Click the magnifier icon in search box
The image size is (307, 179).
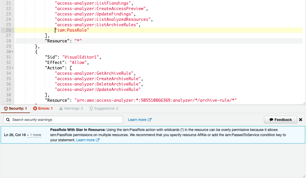(x=8, y=120)
